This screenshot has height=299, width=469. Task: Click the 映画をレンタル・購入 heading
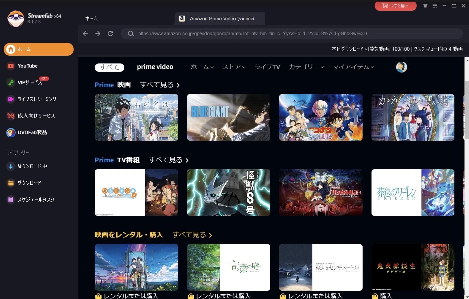click(x=129, y=235)
